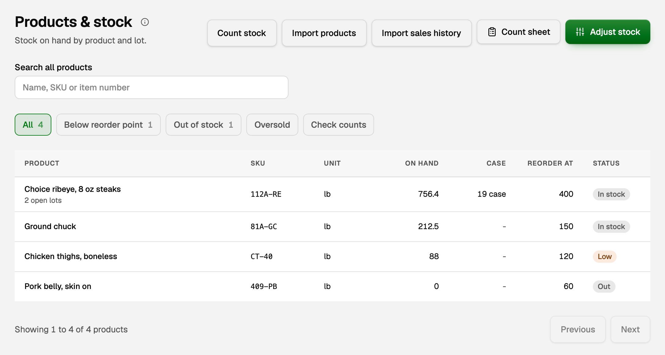Viewport: 665px width, 355px height.
Task: Click the Low status badge
Action: (604, 257)
